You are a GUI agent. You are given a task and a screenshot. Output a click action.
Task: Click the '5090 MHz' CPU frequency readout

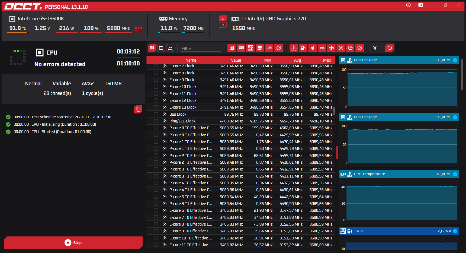point(118,28)
